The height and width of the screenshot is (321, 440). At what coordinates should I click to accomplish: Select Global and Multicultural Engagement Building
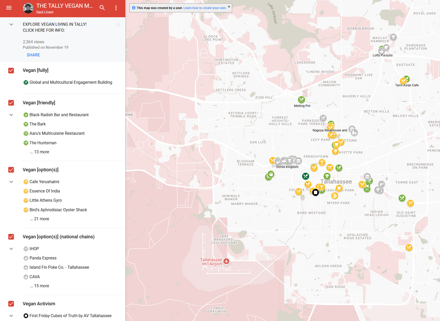click(x=71, y=82)
